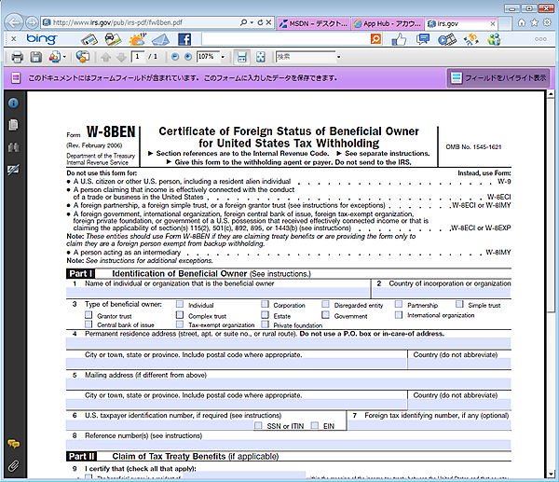Check the Corporation checkbox
This screenshot has width=559, height=482.
pos(265,304)
